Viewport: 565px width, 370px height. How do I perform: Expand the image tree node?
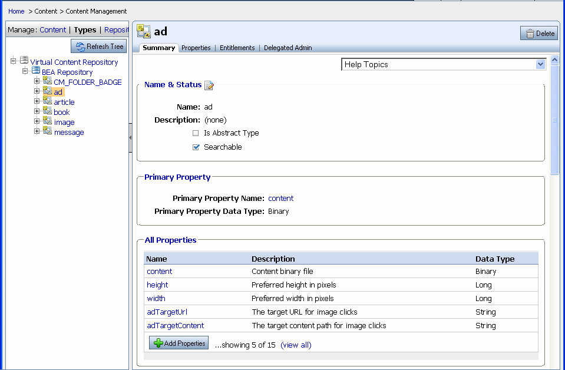coord(37,121)
